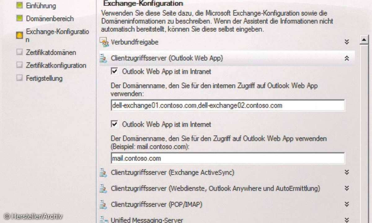Expand the Verbundfreigabe section chevron
This screenshot has height=223, width=372.
click(x=347, y=42)
